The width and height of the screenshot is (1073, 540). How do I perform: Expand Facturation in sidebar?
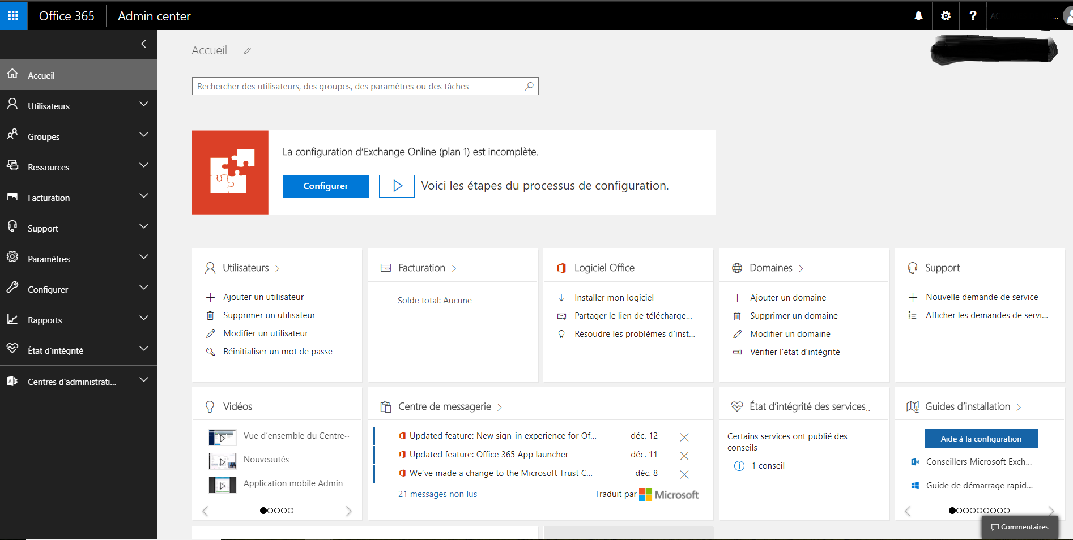(144, 196)
